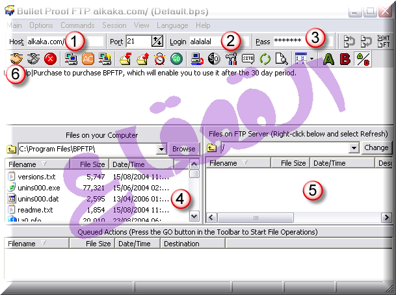396x295 pixels.
Task: Click the computers icon with yellow star
Action: (x=105, y=59)
